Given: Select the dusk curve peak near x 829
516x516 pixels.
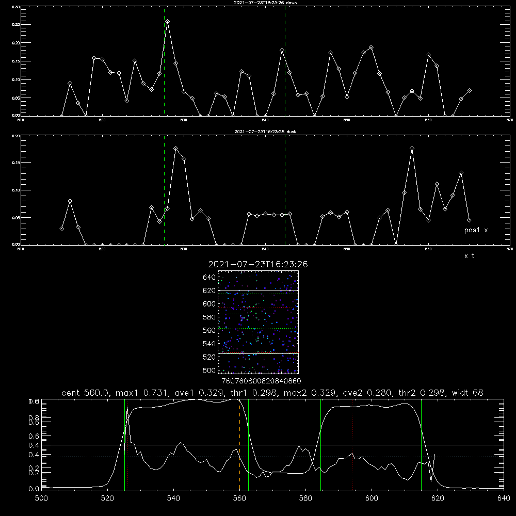Looking at the screenshot, I should point(176,149).
